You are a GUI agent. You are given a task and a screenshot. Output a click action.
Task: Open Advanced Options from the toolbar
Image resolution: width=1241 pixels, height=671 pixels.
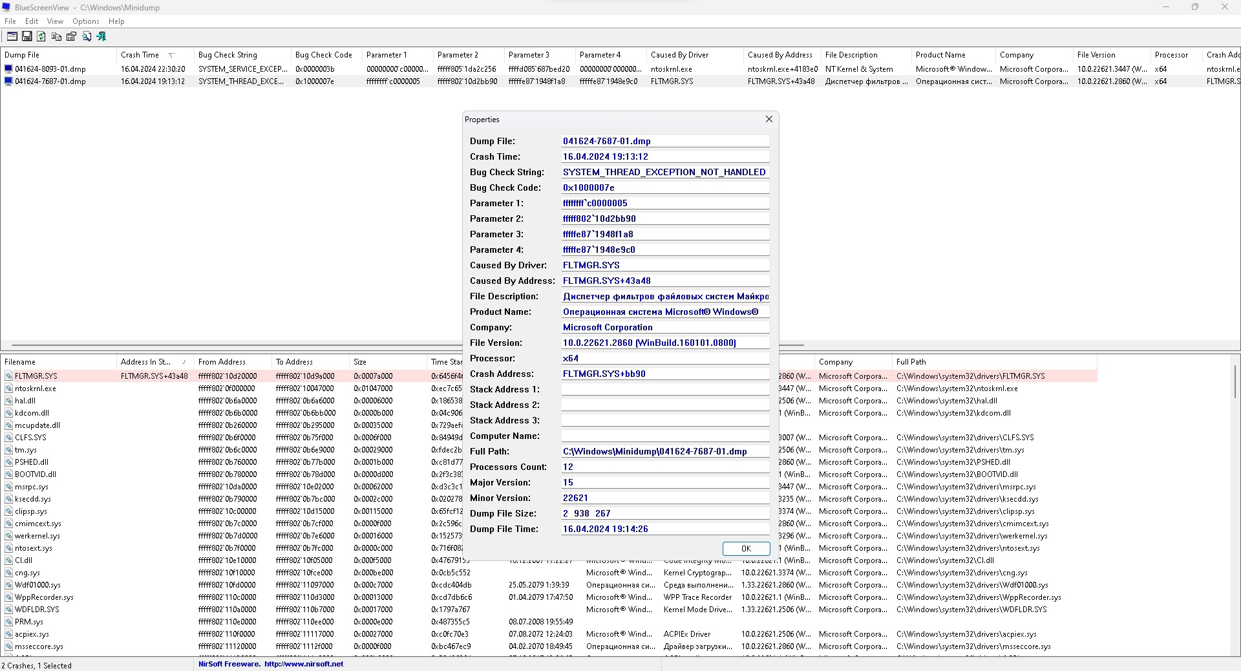coord(12,36)
